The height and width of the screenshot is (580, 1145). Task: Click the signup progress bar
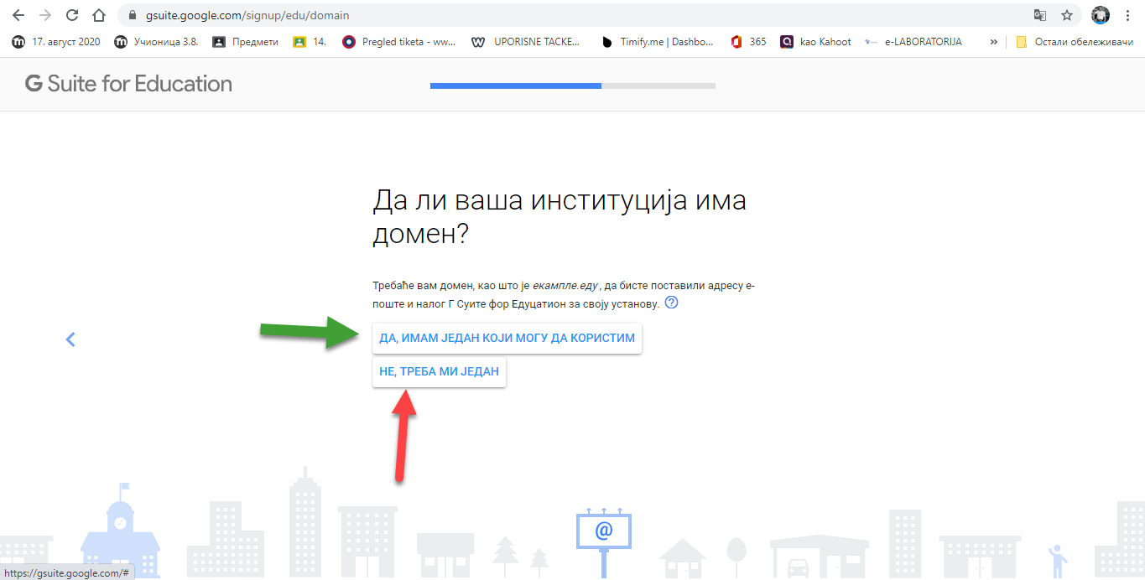tap(572, 85)
